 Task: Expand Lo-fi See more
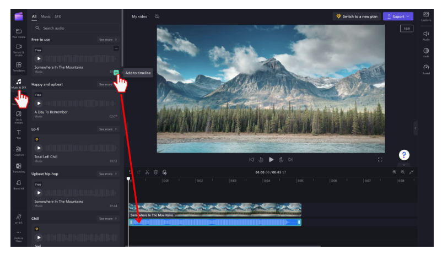107,129
